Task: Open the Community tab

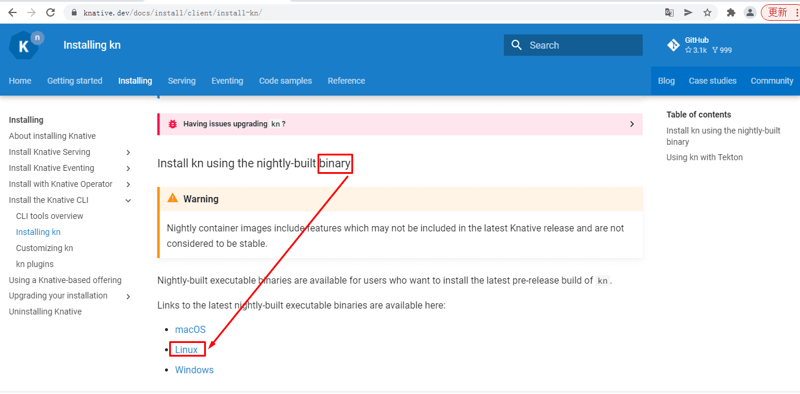Action: (x=772, y=81)
